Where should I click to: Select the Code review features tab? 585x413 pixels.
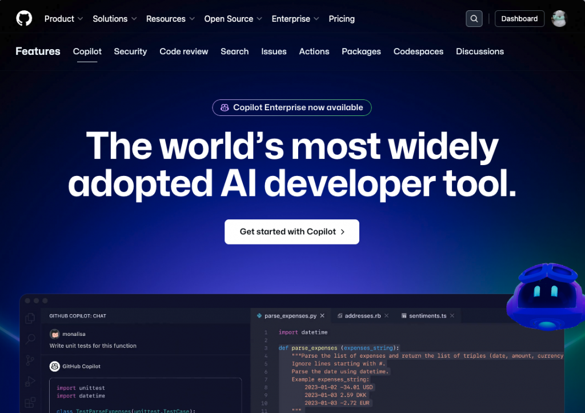click(x=184, y=51)
